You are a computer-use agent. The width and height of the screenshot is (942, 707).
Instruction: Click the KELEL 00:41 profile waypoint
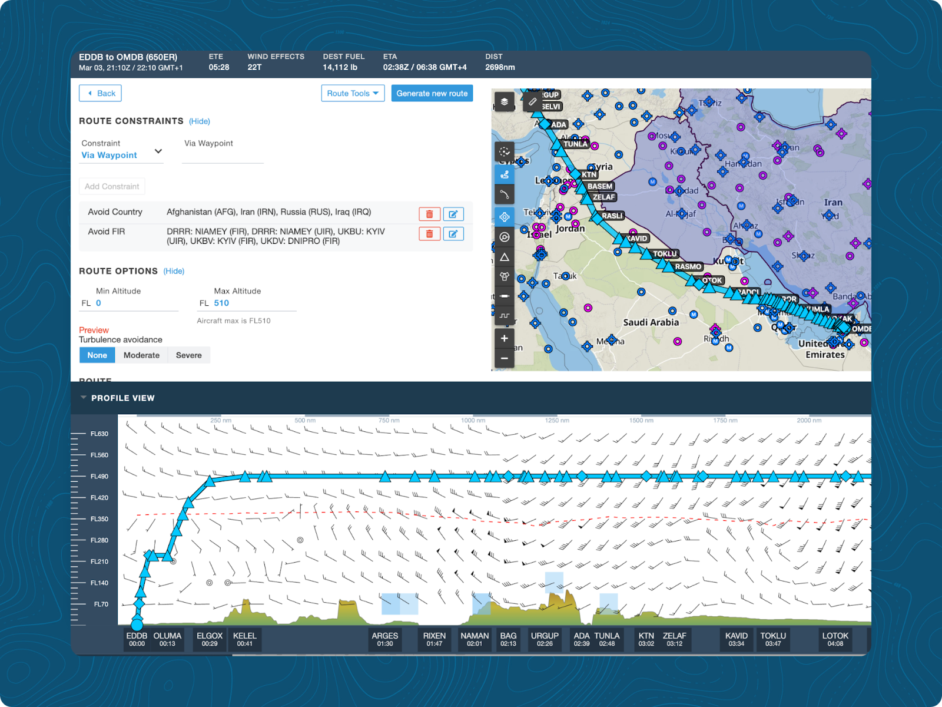tap(245, 639)
